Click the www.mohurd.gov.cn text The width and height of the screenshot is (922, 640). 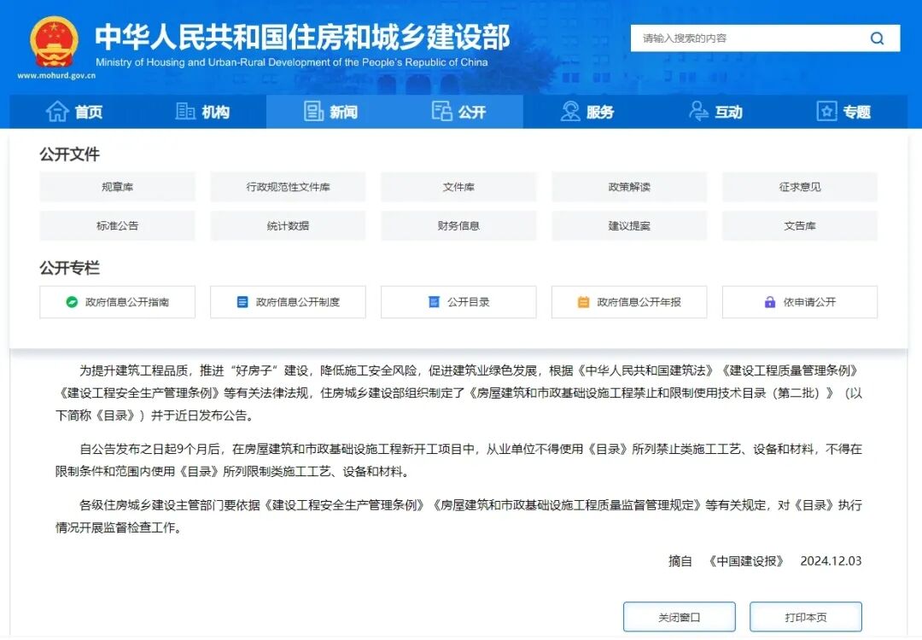coord(55,76)
